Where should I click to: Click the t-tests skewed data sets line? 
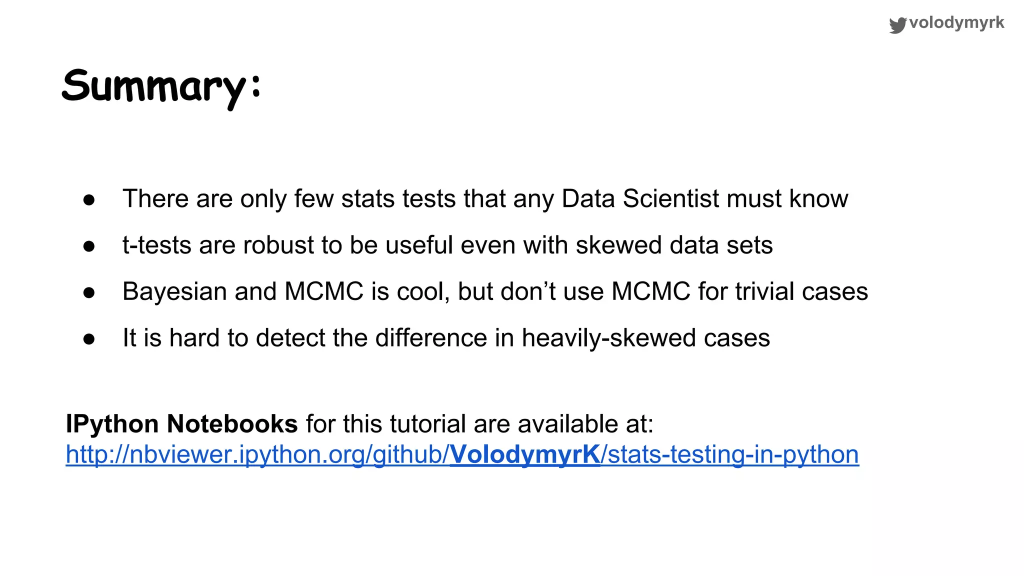447,245
